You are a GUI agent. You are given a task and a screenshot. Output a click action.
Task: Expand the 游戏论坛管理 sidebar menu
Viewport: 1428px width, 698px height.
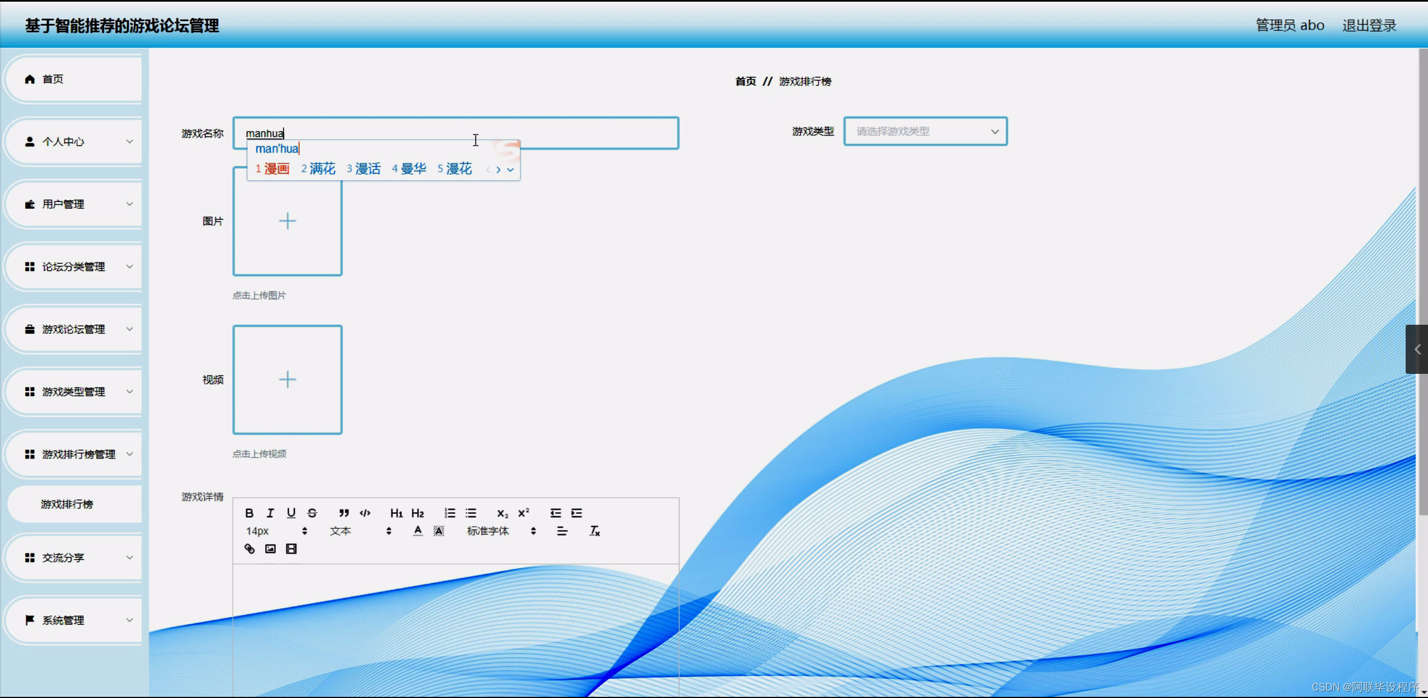[x=74, y=329]
